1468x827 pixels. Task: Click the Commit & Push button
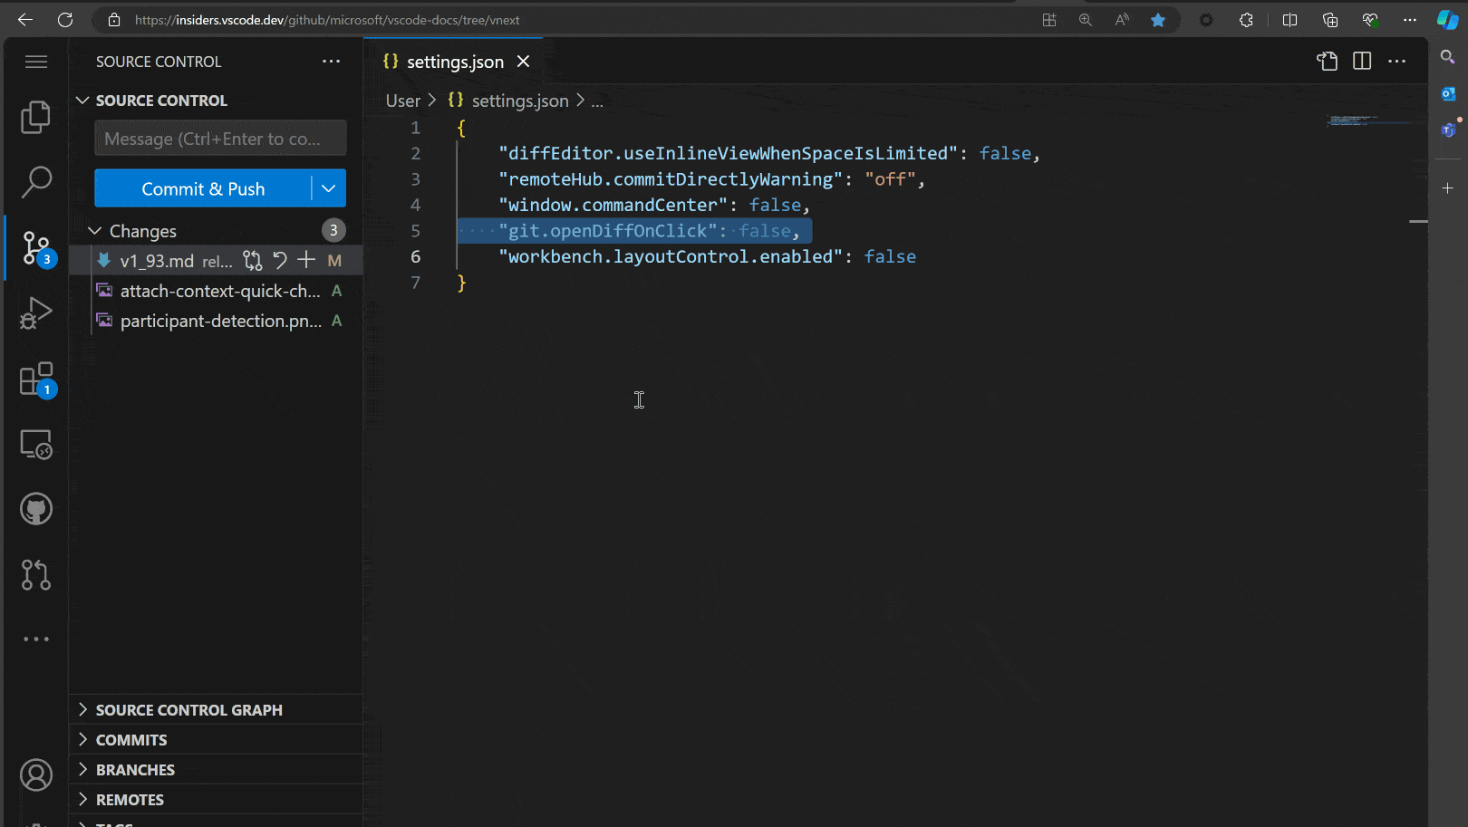[203, 188]
